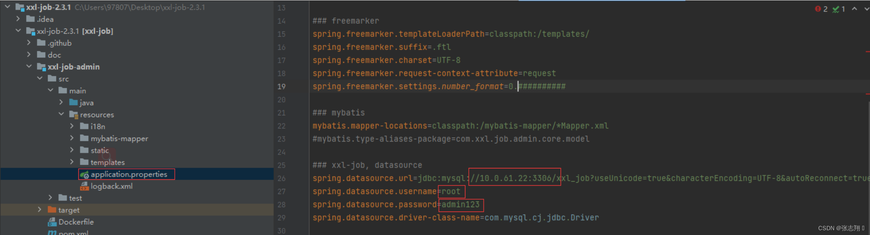Collapse the xxl-job-admin module

tap(29, 67)
